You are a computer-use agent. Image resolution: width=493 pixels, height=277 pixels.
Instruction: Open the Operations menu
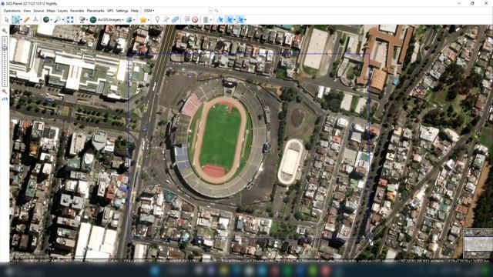[x=12, y=11]
